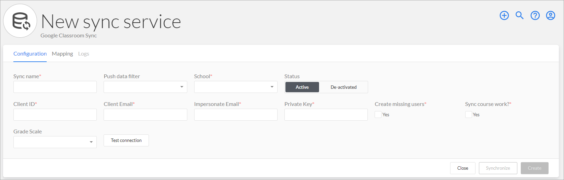This screenshot has height=180, width=564.
Task: Switch to the Mapping tab
Action: coord(62,54)
